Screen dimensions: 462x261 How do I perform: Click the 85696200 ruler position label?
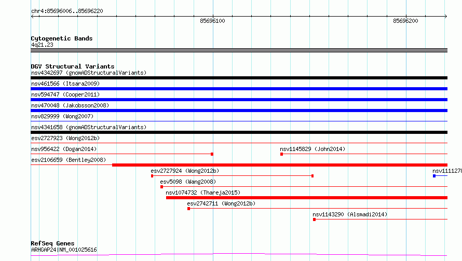click(x=405, y=21)
